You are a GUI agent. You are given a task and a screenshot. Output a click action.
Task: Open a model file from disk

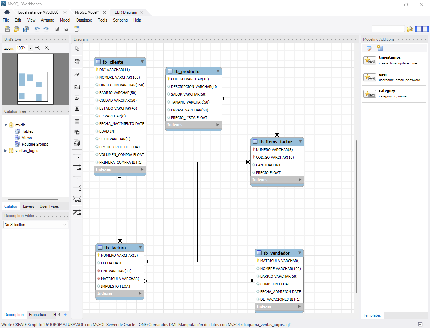coord(16,29)
